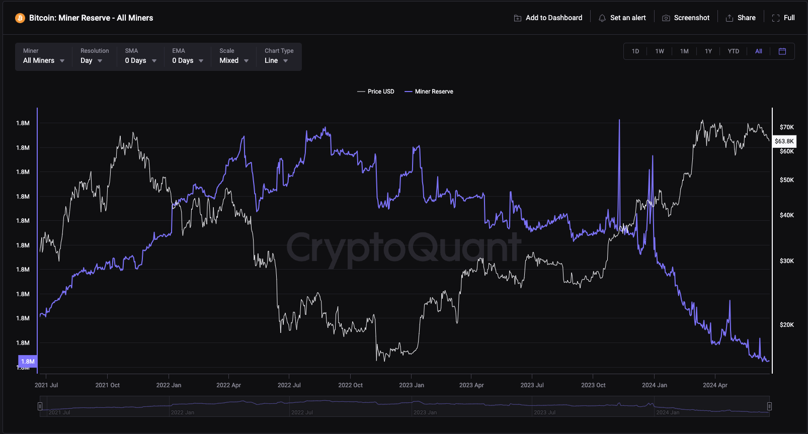Switch to the YTD time range
The height and width of the screenshot is (434, 808).
[734, 51]
